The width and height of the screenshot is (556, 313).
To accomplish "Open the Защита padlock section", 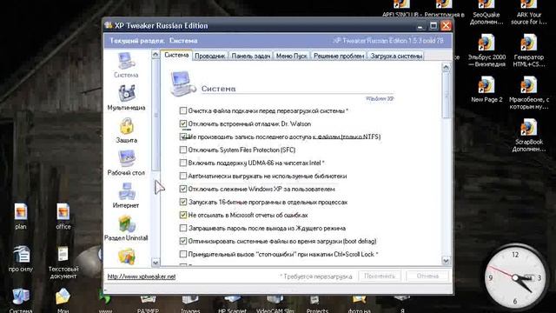I will (126, 130).
